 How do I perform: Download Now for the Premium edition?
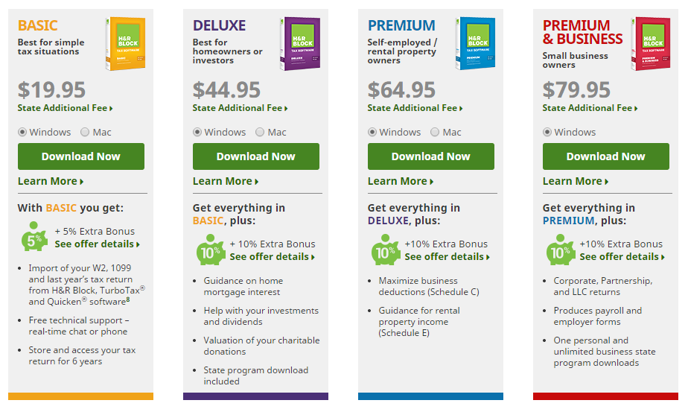tap(431, 156)
